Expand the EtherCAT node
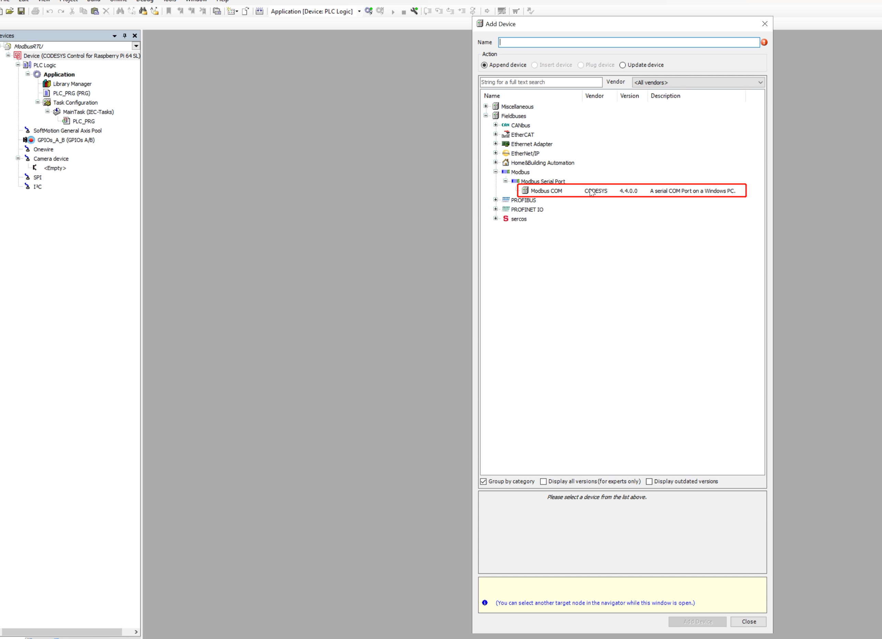Viewport: 882px width, 639px height. [496, 134]
